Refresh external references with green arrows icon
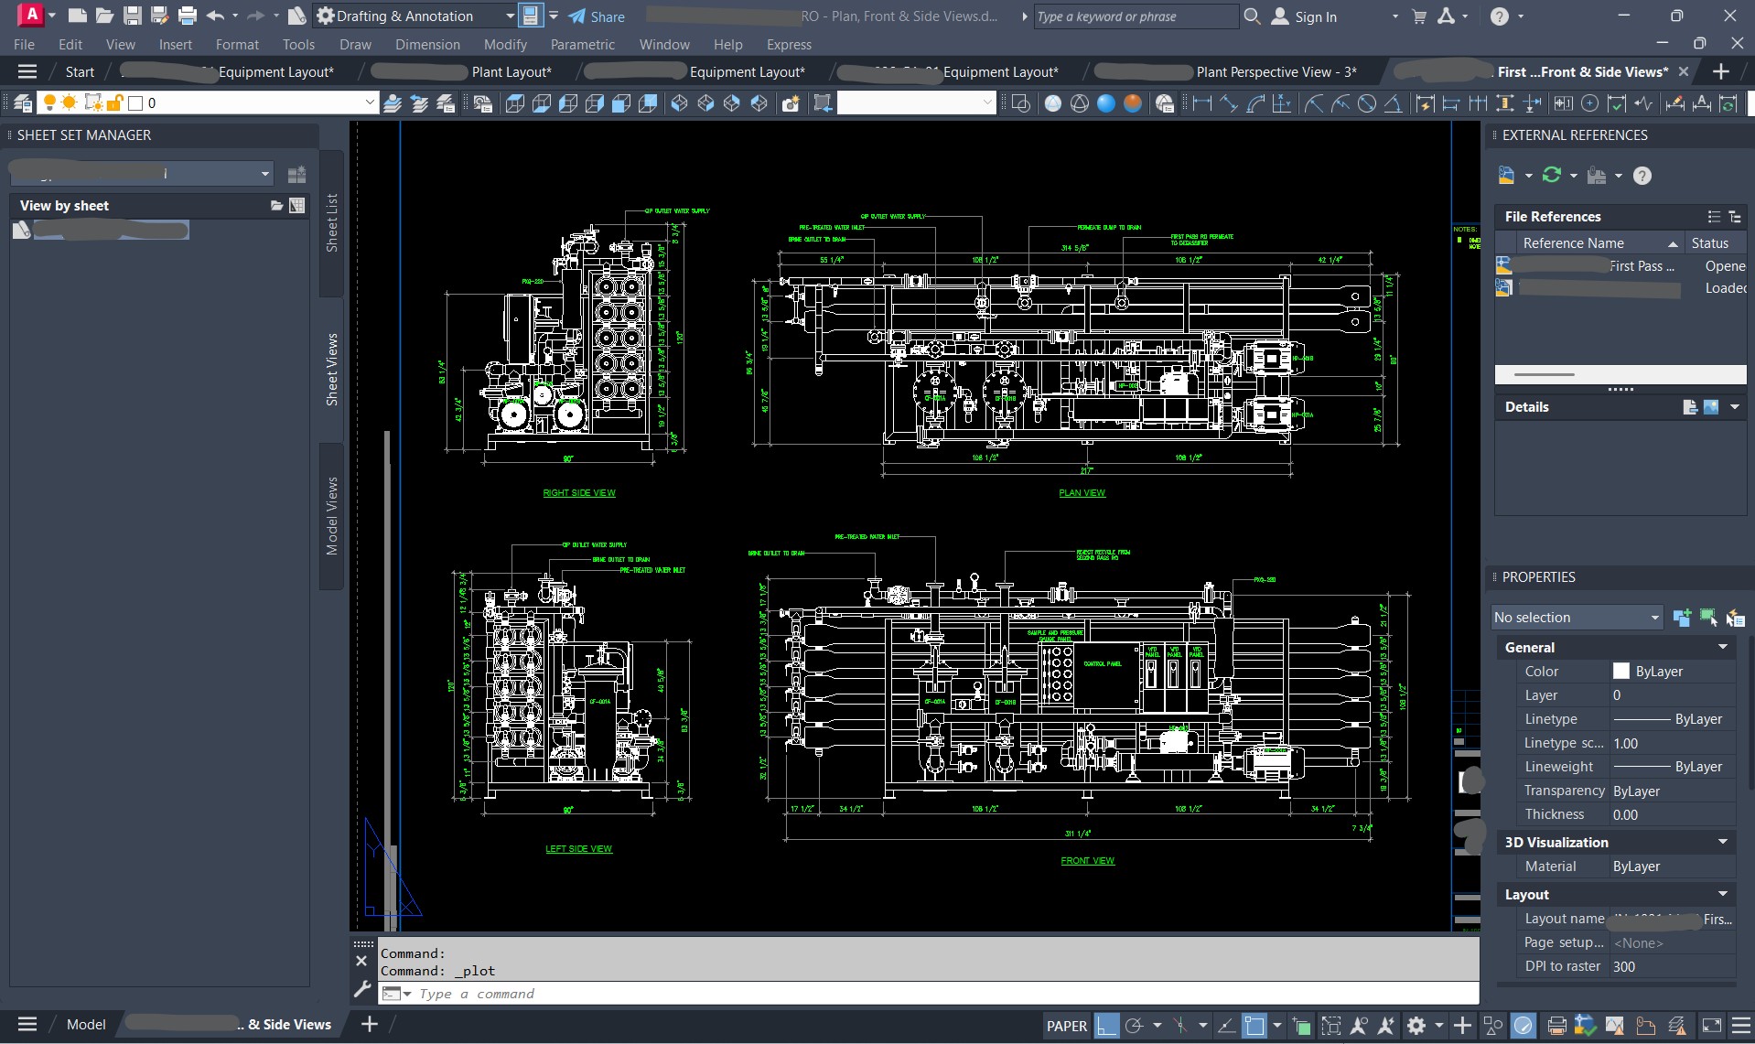The image size is (1755, 1044). (x=1551, y=175)
